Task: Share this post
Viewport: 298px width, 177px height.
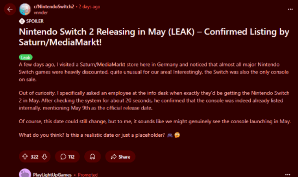Action: point(120,156)
